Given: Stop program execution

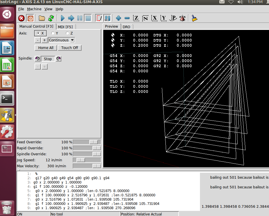Looking at the screenshot, I should [88, 18].
